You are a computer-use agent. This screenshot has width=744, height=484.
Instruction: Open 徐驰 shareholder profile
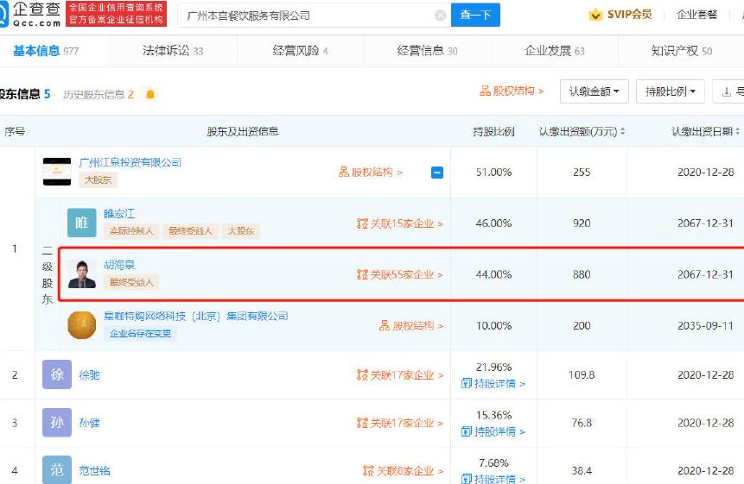point(89,375)
